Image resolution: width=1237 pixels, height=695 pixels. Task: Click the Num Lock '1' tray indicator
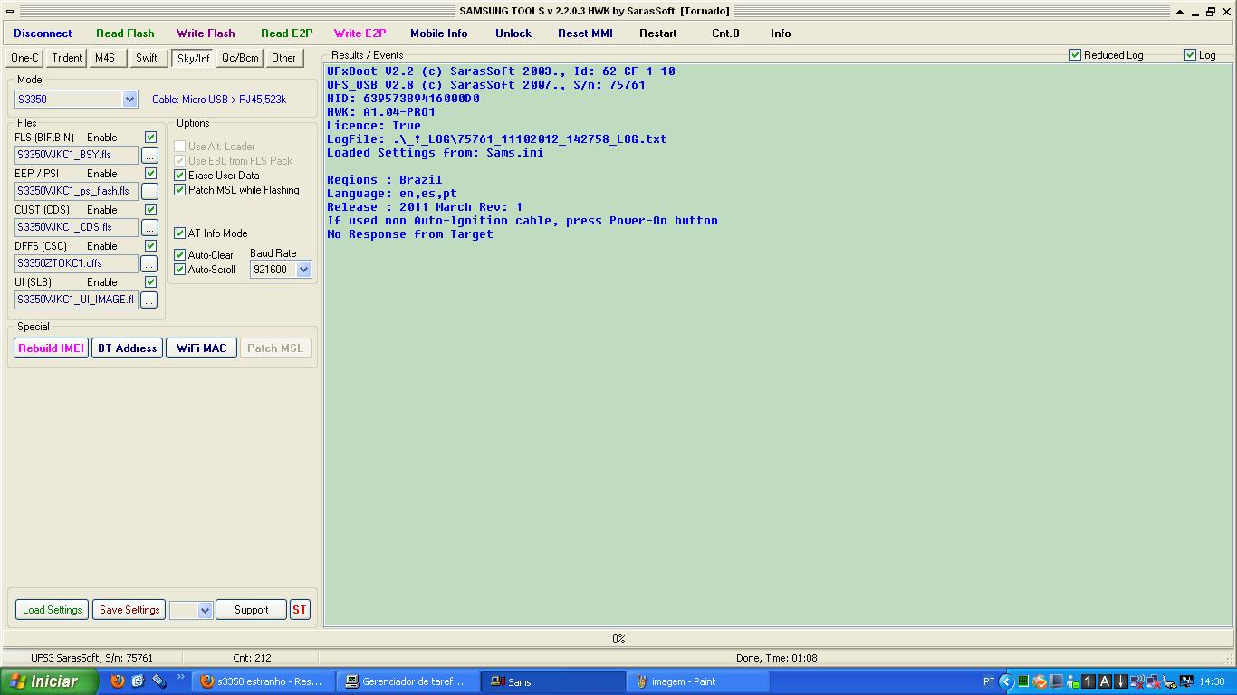click(1088, 681)
